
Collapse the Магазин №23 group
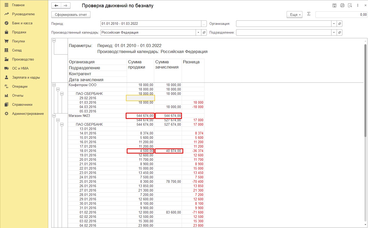pos(54,116)
